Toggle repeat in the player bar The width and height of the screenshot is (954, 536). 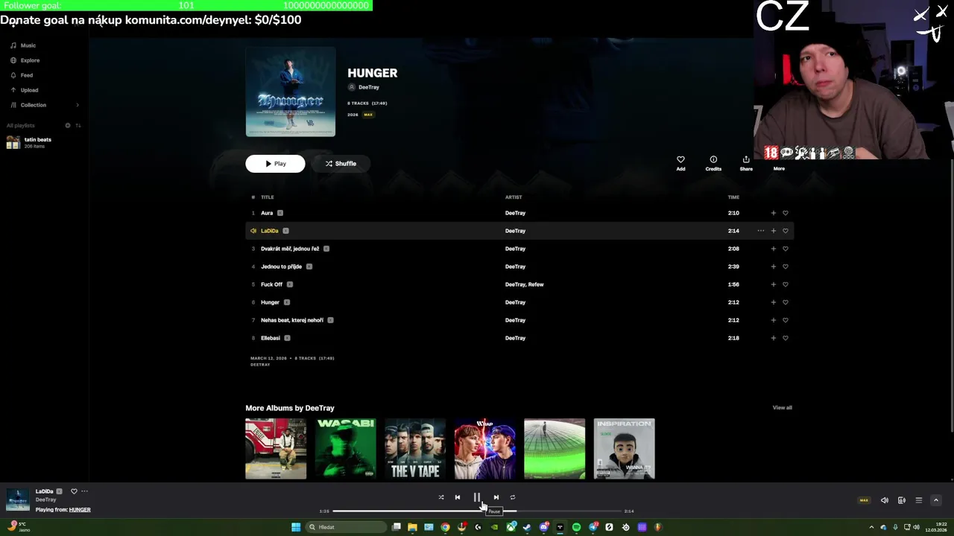click(513, 497)
